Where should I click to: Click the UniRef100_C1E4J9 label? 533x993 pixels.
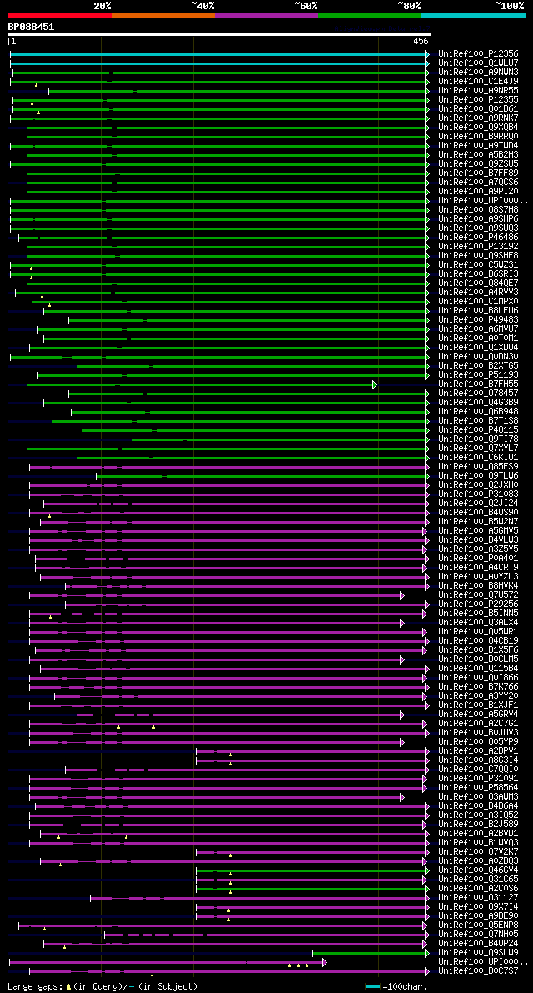tap(478, 82)
